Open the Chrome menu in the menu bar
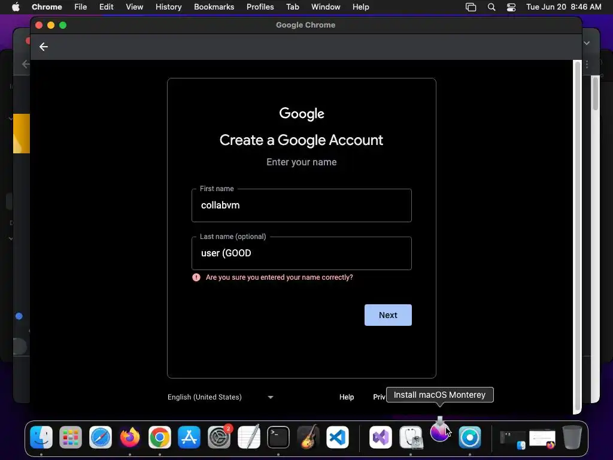 (47, 7)
